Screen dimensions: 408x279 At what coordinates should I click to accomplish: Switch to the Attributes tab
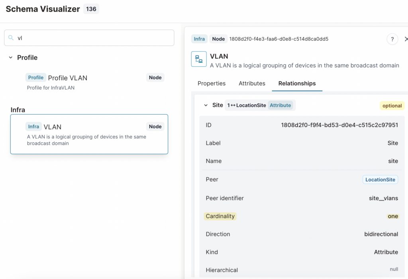tap(252, 84)
